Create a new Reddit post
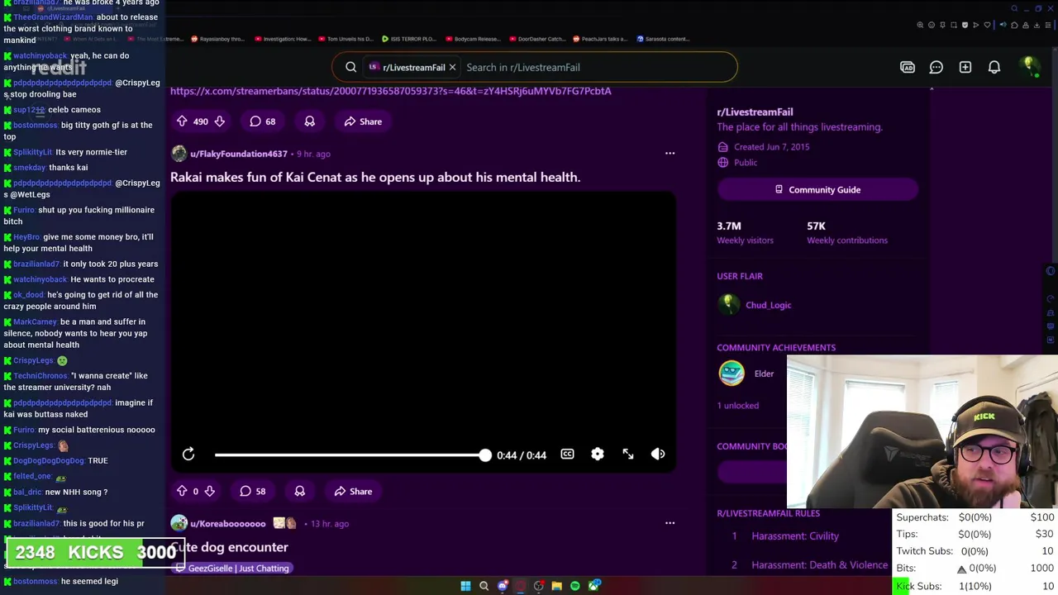 [965, 67]
